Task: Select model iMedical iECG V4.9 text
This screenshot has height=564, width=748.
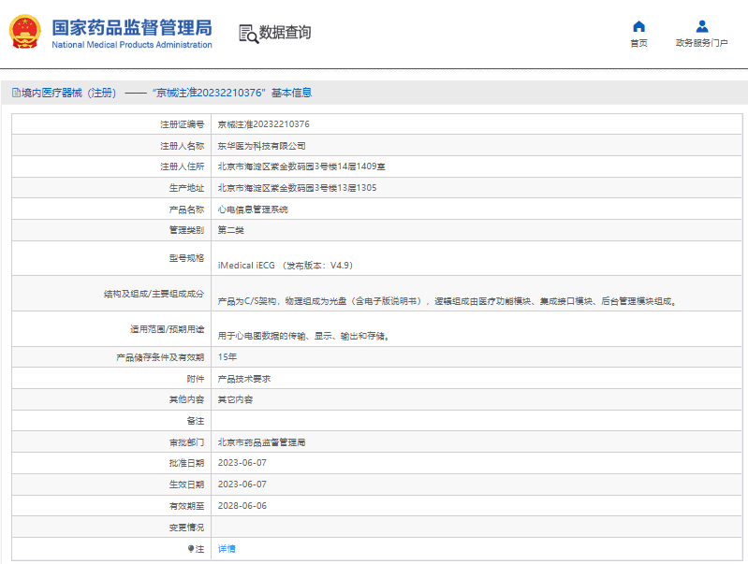Action: click(x=286, y=266)
